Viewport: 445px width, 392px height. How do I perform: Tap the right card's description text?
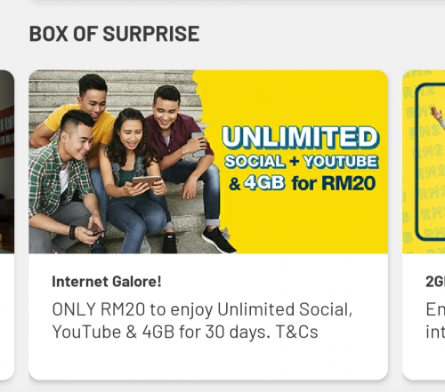(435, 321)
